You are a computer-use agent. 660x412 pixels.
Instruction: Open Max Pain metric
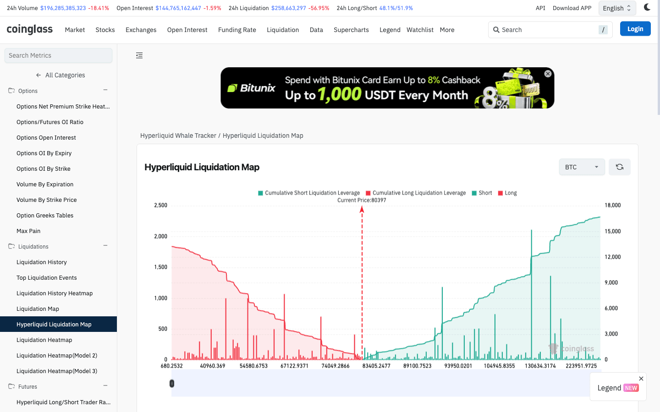pos(28,231)
